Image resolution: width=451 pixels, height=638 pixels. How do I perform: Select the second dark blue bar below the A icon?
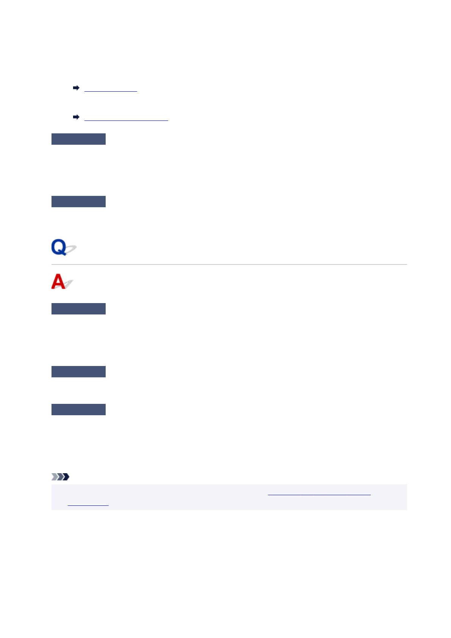pos(78,372)
